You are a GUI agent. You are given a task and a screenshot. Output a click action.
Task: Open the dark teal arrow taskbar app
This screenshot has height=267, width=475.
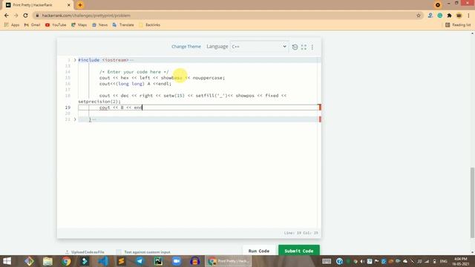(85, 261)
